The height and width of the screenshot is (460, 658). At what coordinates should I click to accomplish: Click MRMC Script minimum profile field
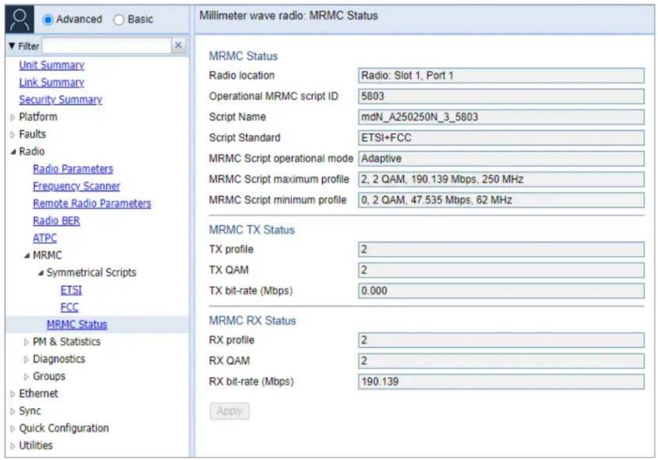point(501,200)
